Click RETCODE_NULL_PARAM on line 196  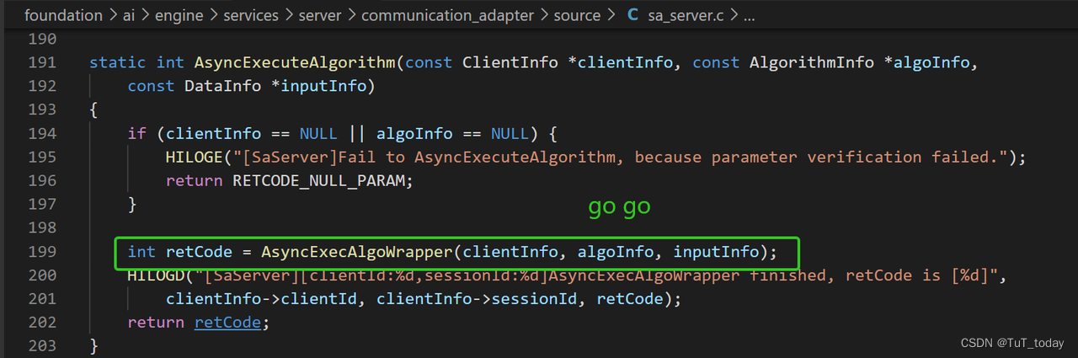[x=319, y=180]
